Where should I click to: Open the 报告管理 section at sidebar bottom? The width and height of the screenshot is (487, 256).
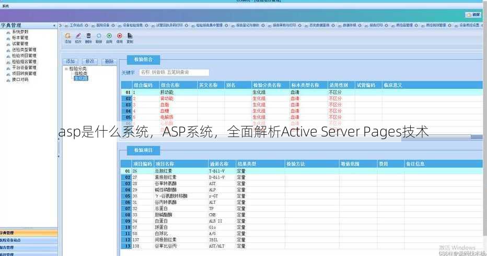(29, 248)
